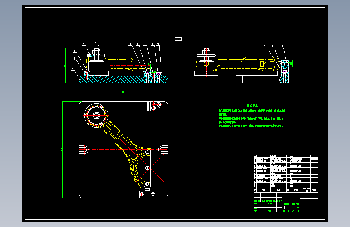
Task: Select the right U-slot on plan view plate
Action: coord(163,149)
